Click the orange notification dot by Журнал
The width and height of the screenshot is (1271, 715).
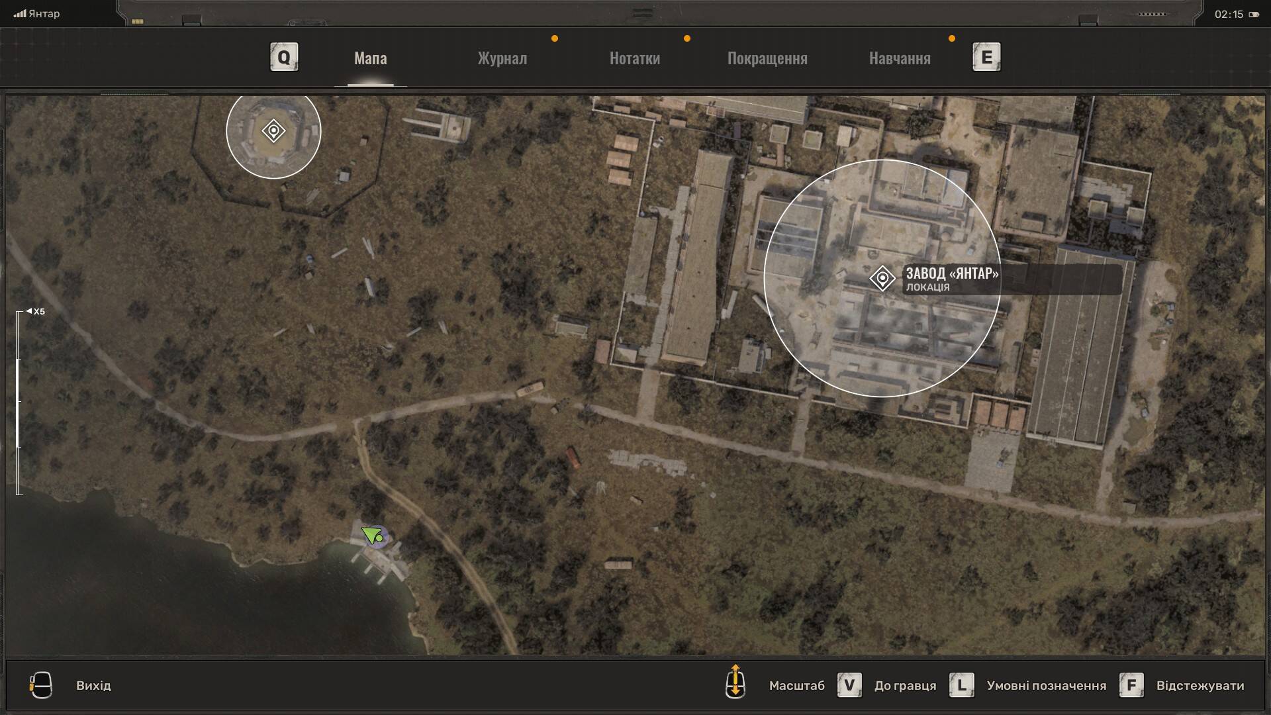click(555, 38)
